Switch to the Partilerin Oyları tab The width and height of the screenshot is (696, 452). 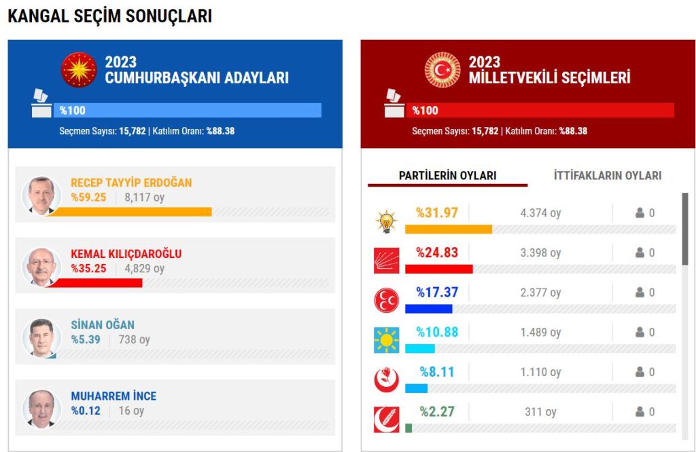click(x=447, y=176)
